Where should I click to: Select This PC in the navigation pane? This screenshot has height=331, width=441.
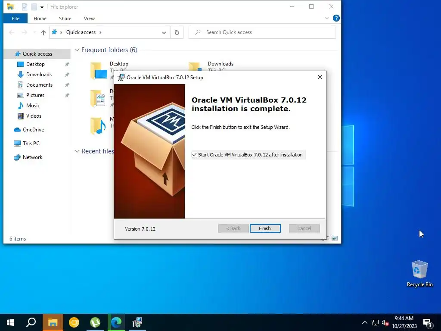[31, 144]
